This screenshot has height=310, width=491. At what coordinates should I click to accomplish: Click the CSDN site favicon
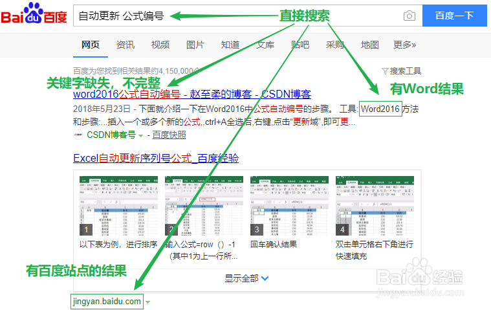click(x=78, y=135)
